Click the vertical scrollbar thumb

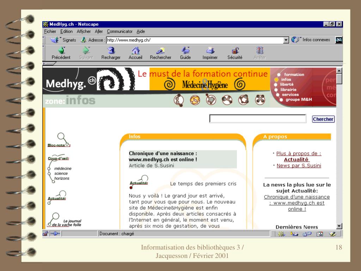pos(339,79)
